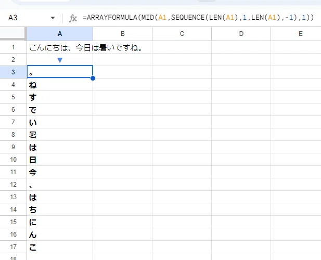Select cell A1 with こんにちは sentence
The width and height of the screenshot is (321, 260).
(x=60, y=47)
